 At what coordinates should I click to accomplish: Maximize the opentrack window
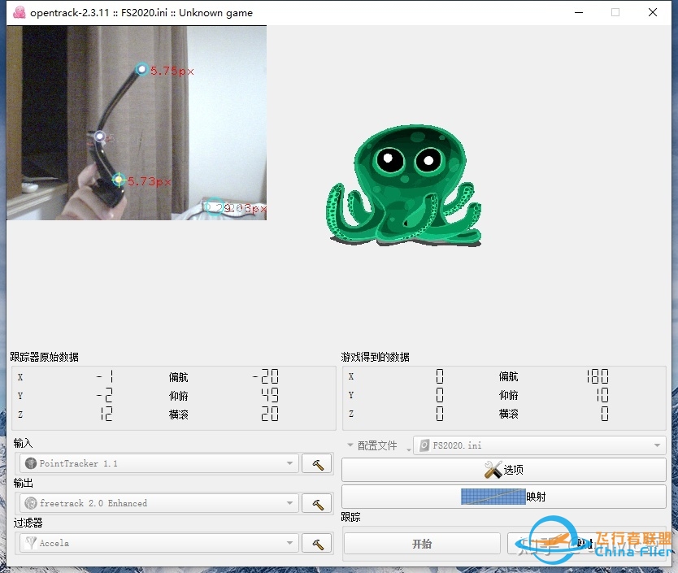pos(615,12)
